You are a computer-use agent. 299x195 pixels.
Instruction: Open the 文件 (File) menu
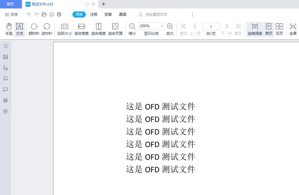[x=11, y=14]
